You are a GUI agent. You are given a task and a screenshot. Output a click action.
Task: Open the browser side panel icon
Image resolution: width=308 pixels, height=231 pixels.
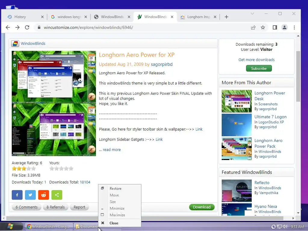pos(275,27)
